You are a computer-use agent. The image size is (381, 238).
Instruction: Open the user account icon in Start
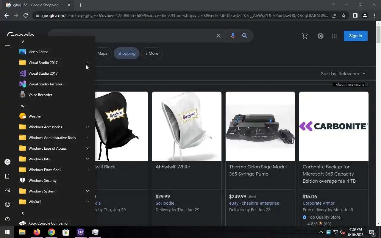click(7, 162)
